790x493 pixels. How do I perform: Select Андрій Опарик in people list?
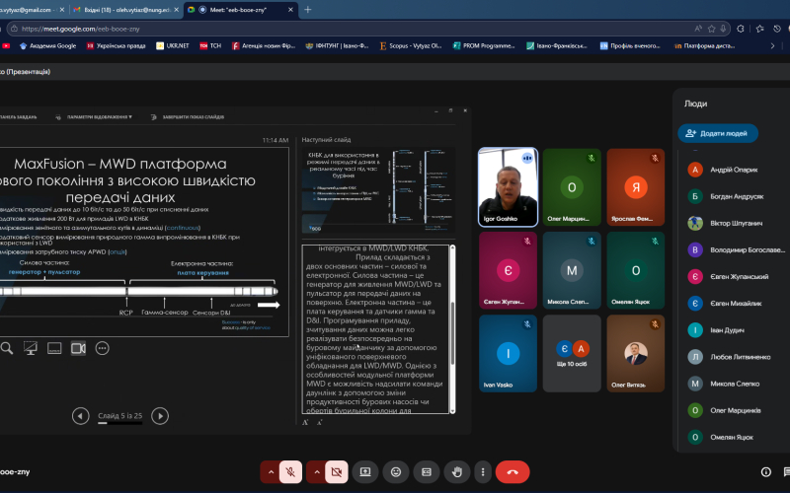pyautogui.click(x=733, y=170)
